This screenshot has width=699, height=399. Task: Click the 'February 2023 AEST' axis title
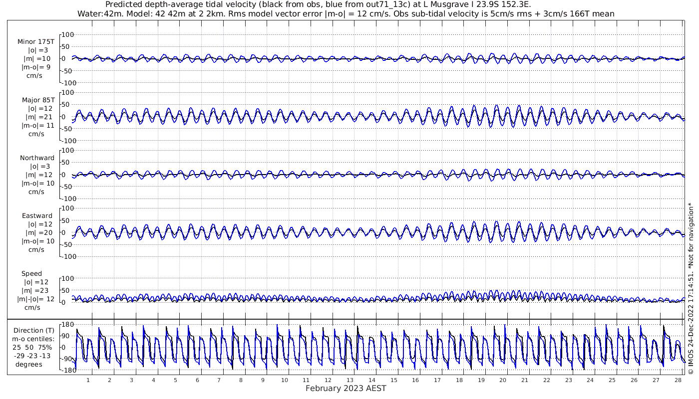(346, 389)
